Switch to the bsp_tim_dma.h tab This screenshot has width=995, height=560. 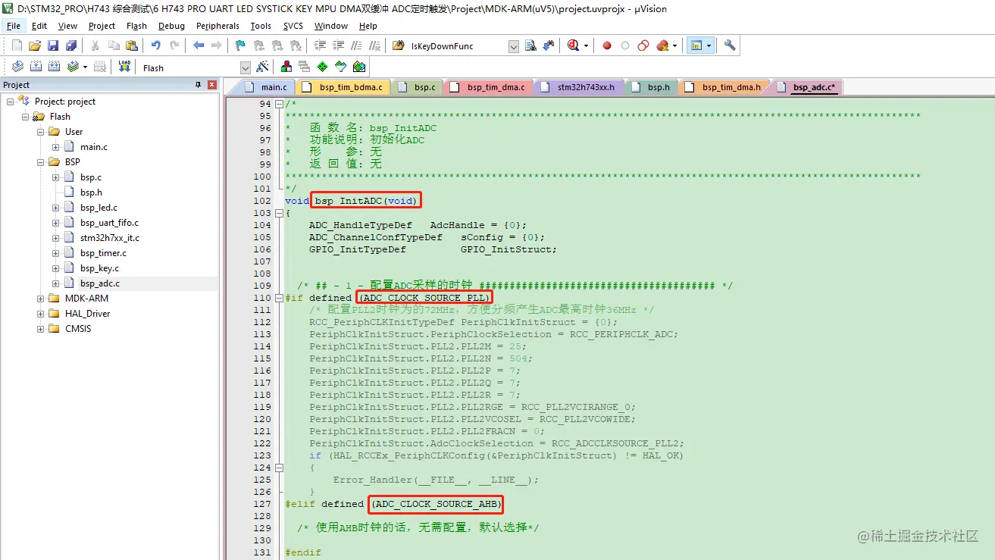coord(724,87)
